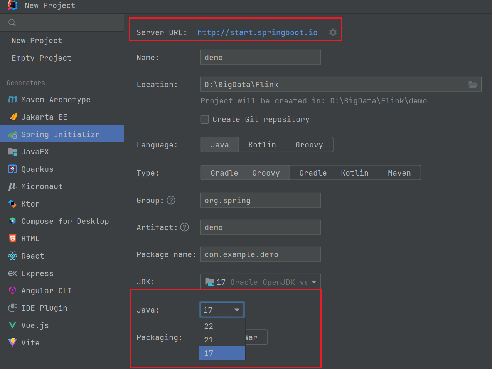This screenshot has height=369, width=492.
Task: Click the React atom icon
Action: click(13, 256)
